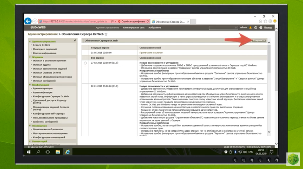The height and width of the screenshot is (169, 303).
Task: Click the ENG language indicator in tray
Action: point(251,152)
